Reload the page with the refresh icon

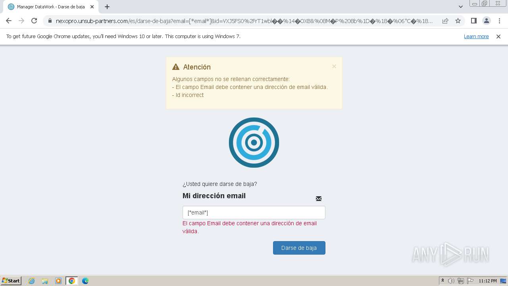(x=34, y=21)
